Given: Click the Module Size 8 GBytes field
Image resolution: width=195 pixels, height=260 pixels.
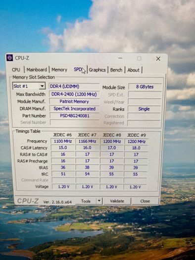Looking at the screenshot, I should (x=145, y=87).
